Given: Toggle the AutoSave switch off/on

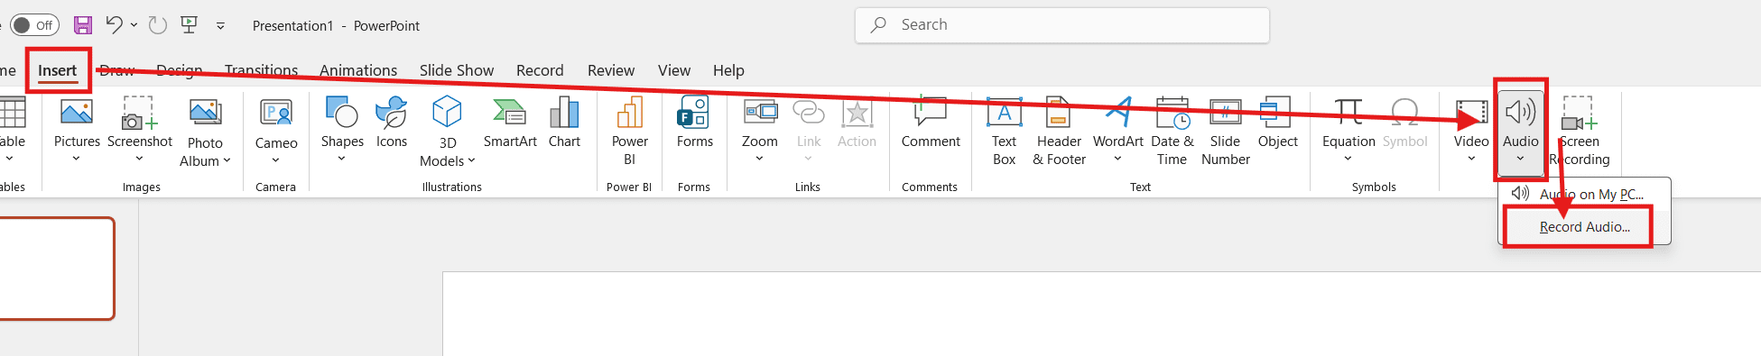Looking at the screenshot, I should click(34, 25).
